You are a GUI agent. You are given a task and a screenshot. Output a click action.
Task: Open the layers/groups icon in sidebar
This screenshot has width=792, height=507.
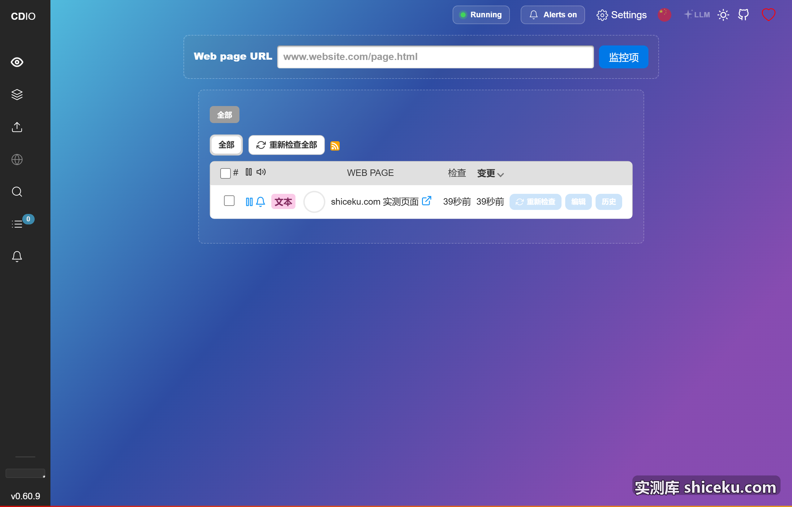point(17,95)
